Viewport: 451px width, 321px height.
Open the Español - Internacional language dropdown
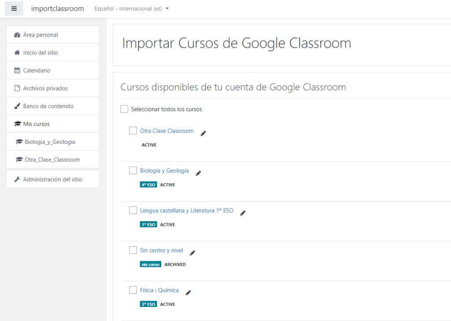130,8
